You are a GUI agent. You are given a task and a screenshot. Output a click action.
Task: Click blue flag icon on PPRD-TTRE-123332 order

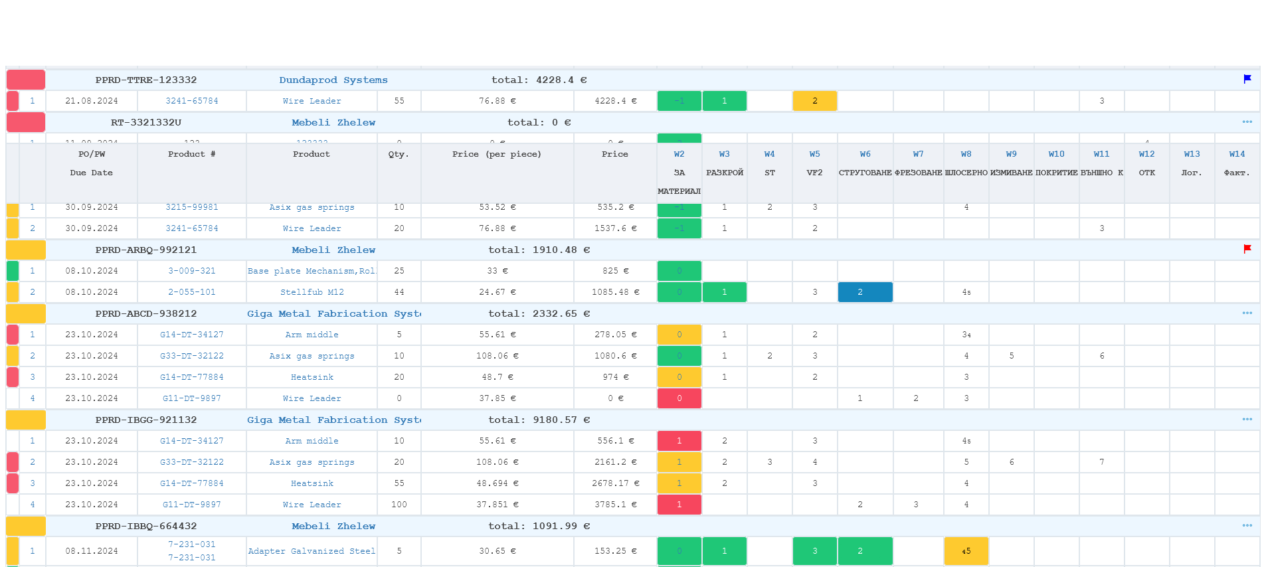pos(1247,79)
